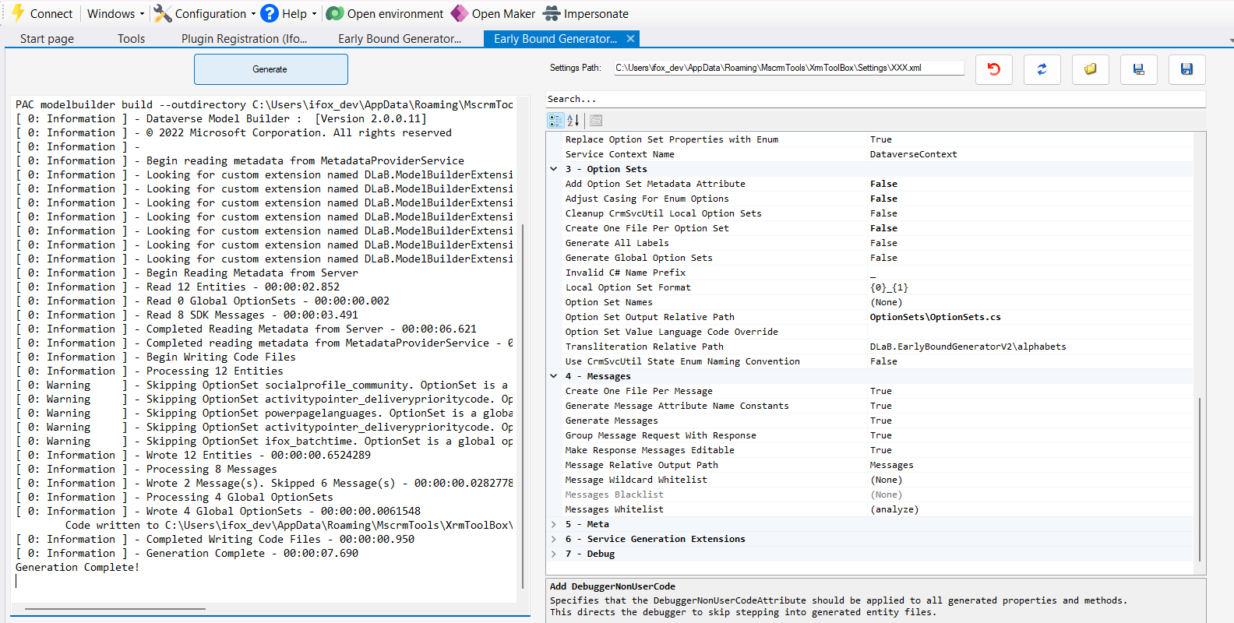The width and height of the screenshot is (1234, 623).
Task: Open Maker via the purple icon
Action: (x=460, y=13)
